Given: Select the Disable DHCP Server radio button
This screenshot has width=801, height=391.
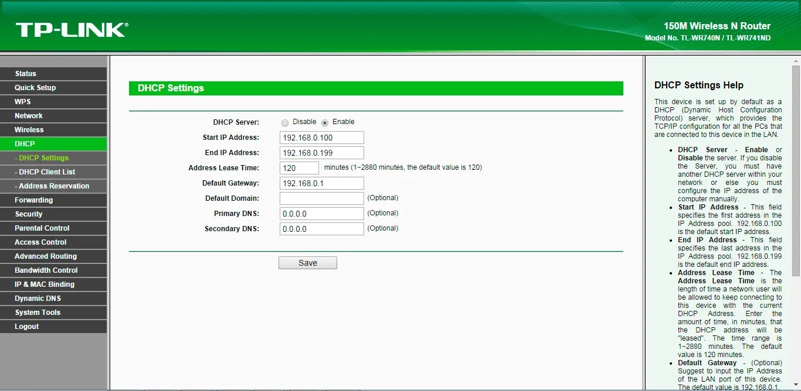Looking at the screenshot, I should 285,122.
